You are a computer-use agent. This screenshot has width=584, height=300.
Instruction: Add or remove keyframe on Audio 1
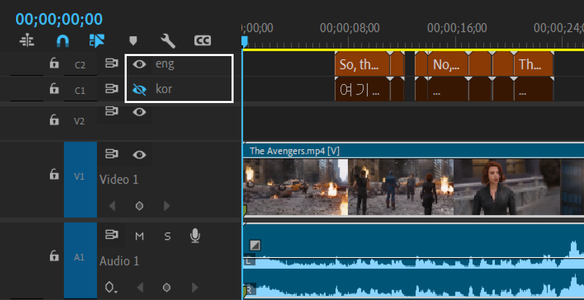[167, 287]
